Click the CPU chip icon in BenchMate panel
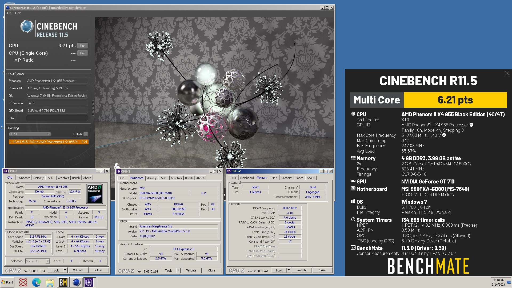Viewport: 512px width, 288px height. coord(353,114)
